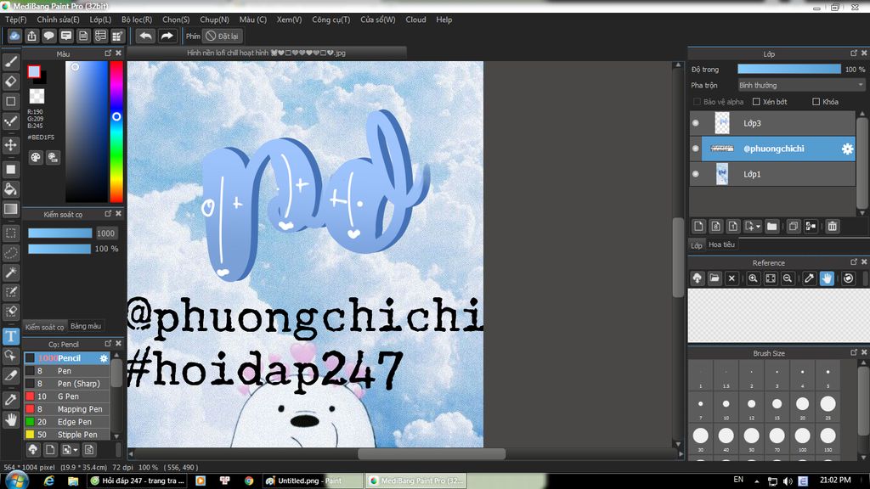Viewport: 870px width, 489px height.
Task: Select the Edge Pen brush
Action: click(67, 422)
